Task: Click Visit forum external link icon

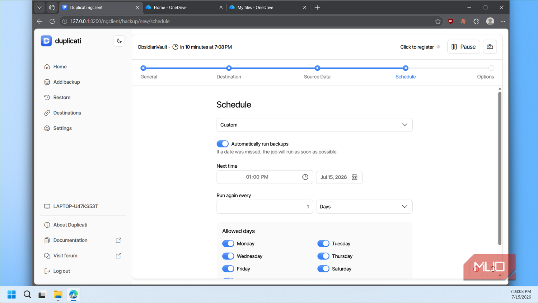Action: pyautogui.click(x=118, y=256)
